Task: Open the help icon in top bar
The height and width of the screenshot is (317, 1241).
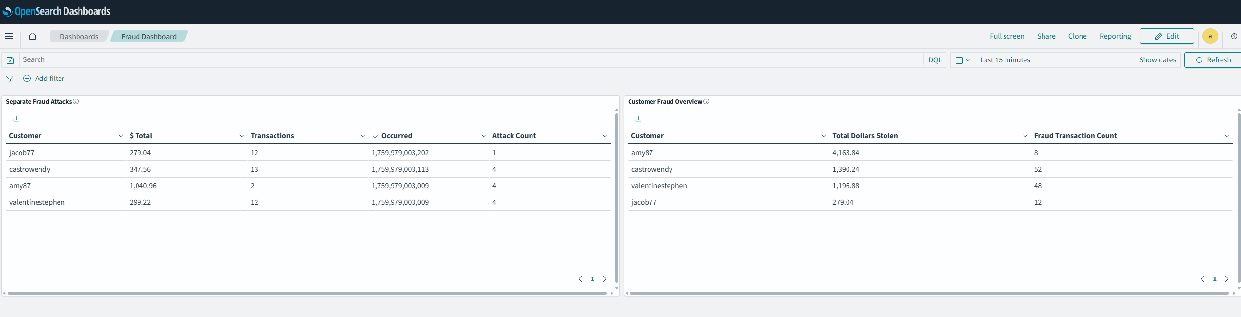Action: point(1234,36)
